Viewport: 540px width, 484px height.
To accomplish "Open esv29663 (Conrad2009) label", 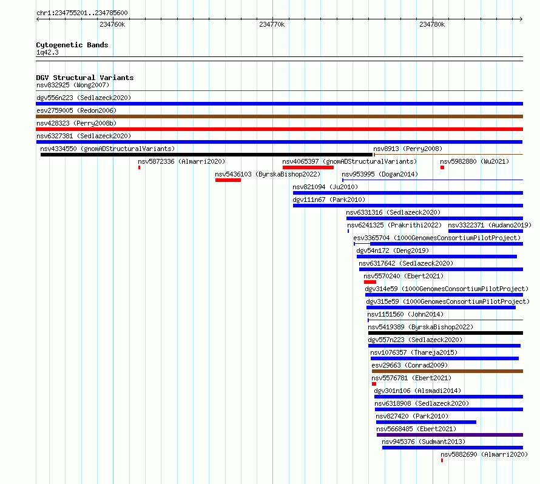I will coord(410,365).
